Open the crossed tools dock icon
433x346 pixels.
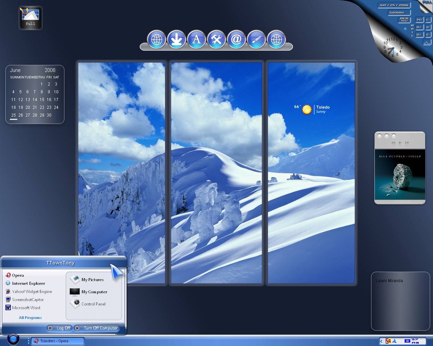(216, 40)
